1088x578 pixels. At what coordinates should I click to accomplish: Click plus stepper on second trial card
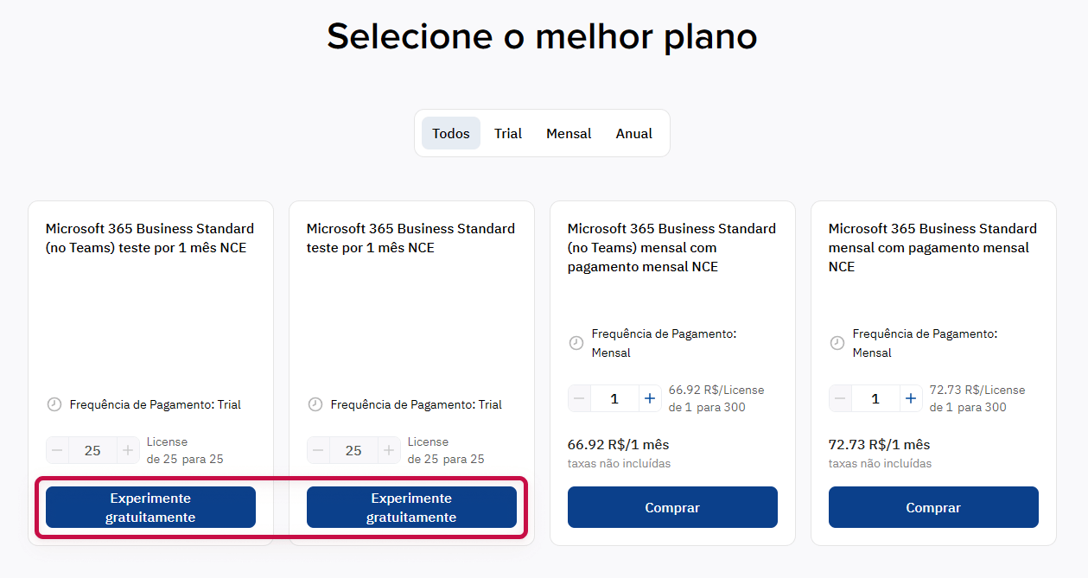pos(390,449)
